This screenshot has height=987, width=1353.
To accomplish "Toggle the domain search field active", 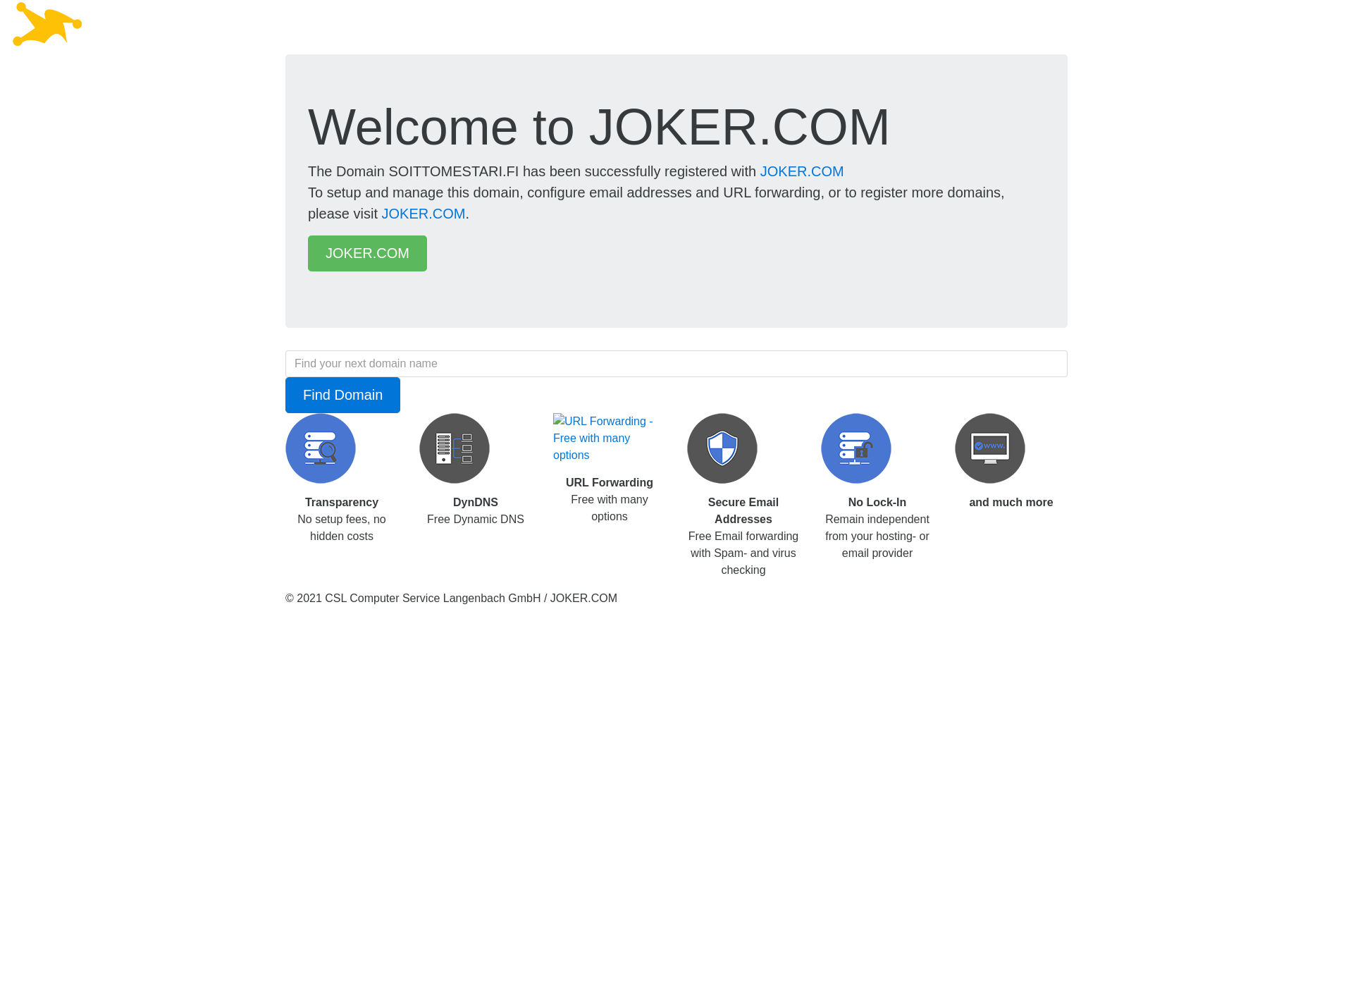I will pyautogui.click(x=676, y=362).
